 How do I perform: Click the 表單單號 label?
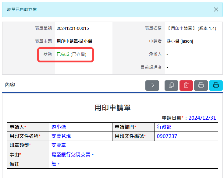[x=43, y=28]
